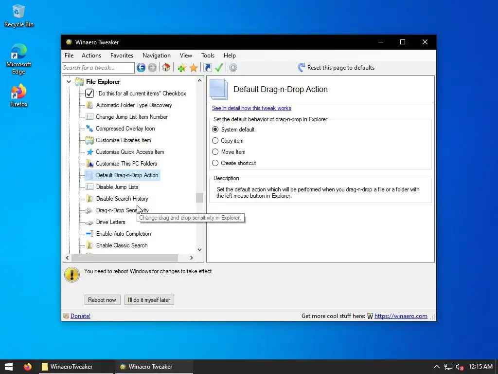This screenshot has height=374, width=498.
Task: Click the vertical tree scrollbar thumb
Action: (x=199, y=198)
